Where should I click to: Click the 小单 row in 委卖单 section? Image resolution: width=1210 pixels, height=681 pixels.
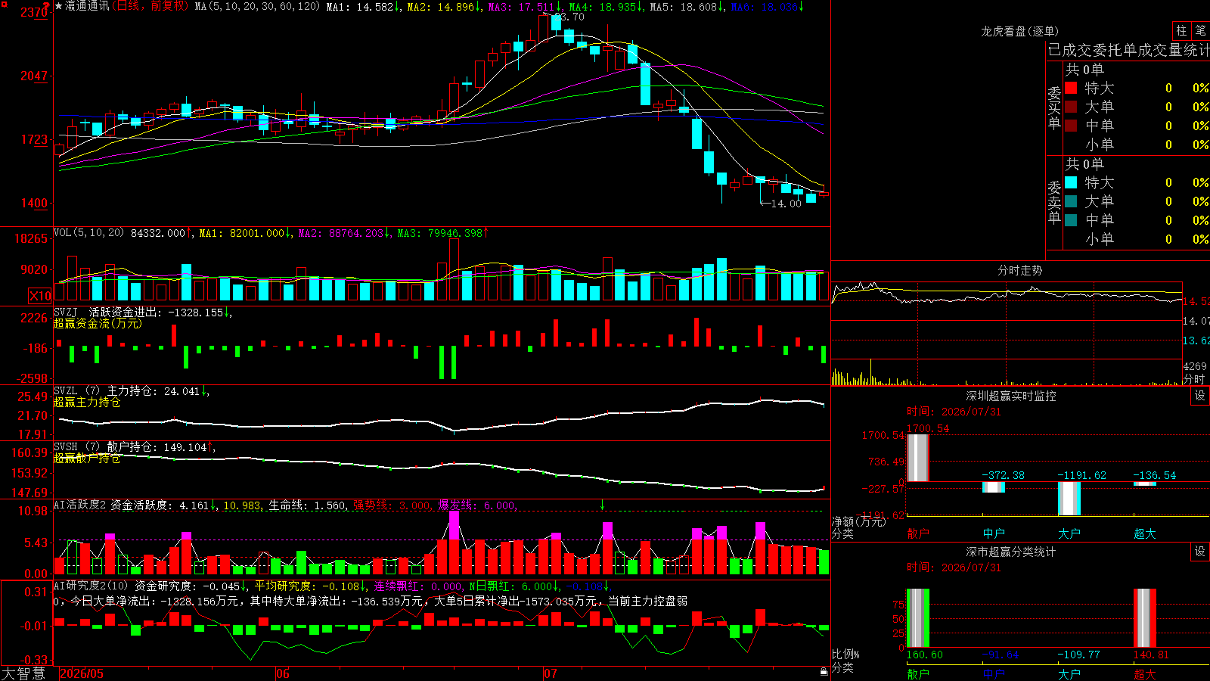tap(1137, 239)
